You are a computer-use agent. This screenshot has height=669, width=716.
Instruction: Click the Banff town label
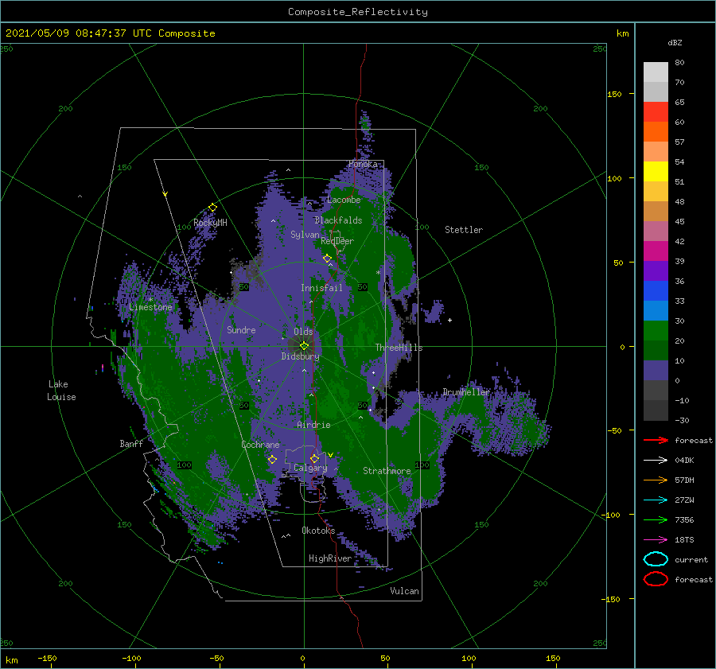pyautogui.click(x=131, y=443)
